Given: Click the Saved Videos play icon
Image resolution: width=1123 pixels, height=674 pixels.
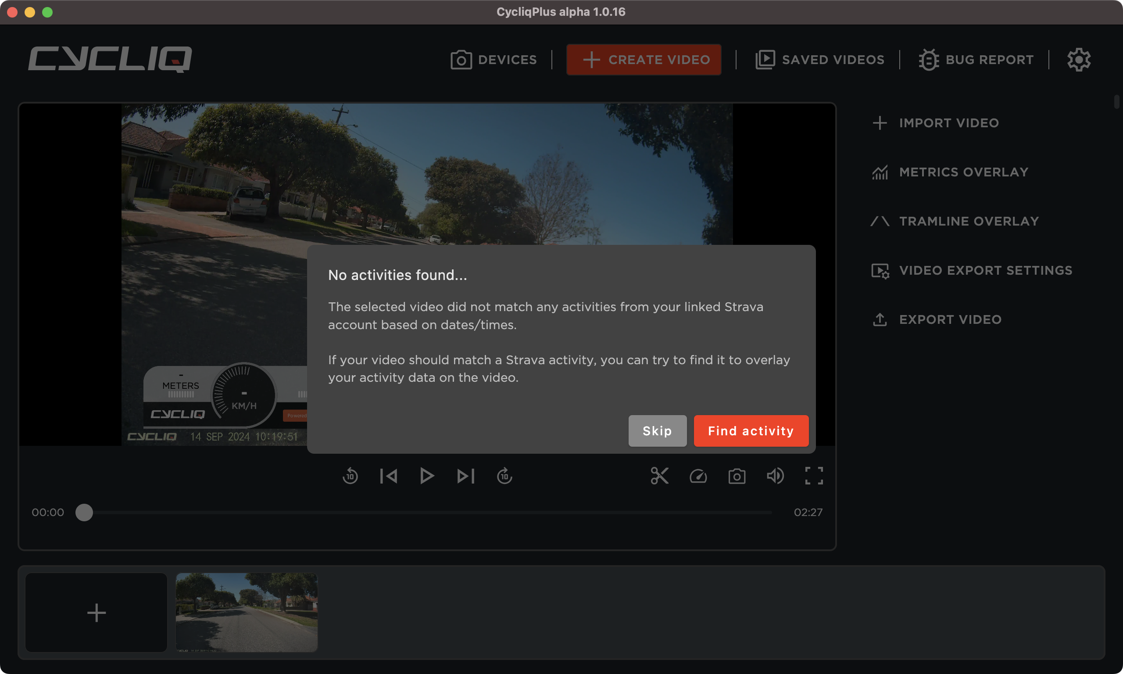Looking at the screenshot, I should tap(765, 60).
